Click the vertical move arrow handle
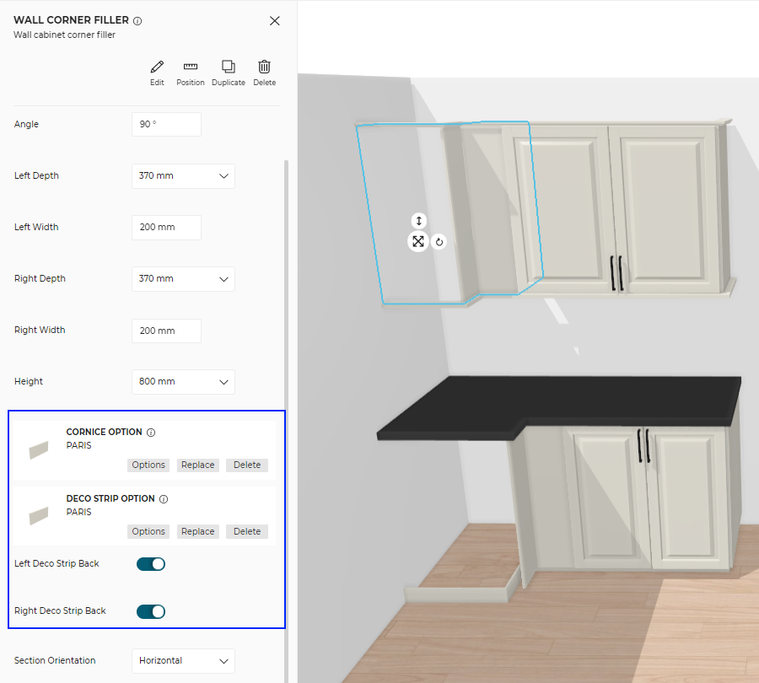This screenshot has height=683, width=759. pyautogui.click(x=418, y=221)
